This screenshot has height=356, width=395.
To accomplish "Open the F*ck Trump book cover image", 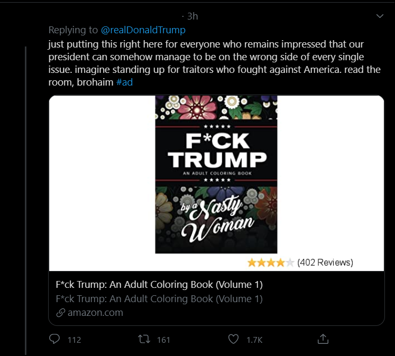I will [x=216, y=174].
